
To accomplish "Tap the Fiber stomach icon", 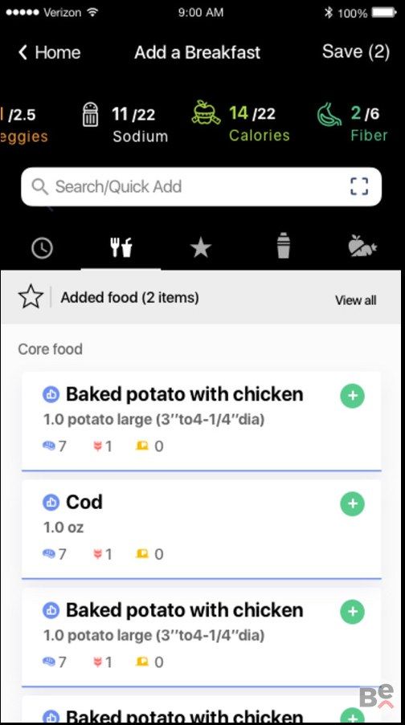I will tap(329, 114).
